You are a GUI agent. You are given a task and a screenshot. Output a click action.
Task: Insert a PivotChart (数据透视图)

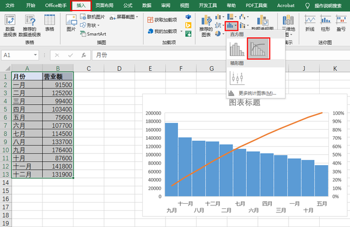click(x=262, y=22)
